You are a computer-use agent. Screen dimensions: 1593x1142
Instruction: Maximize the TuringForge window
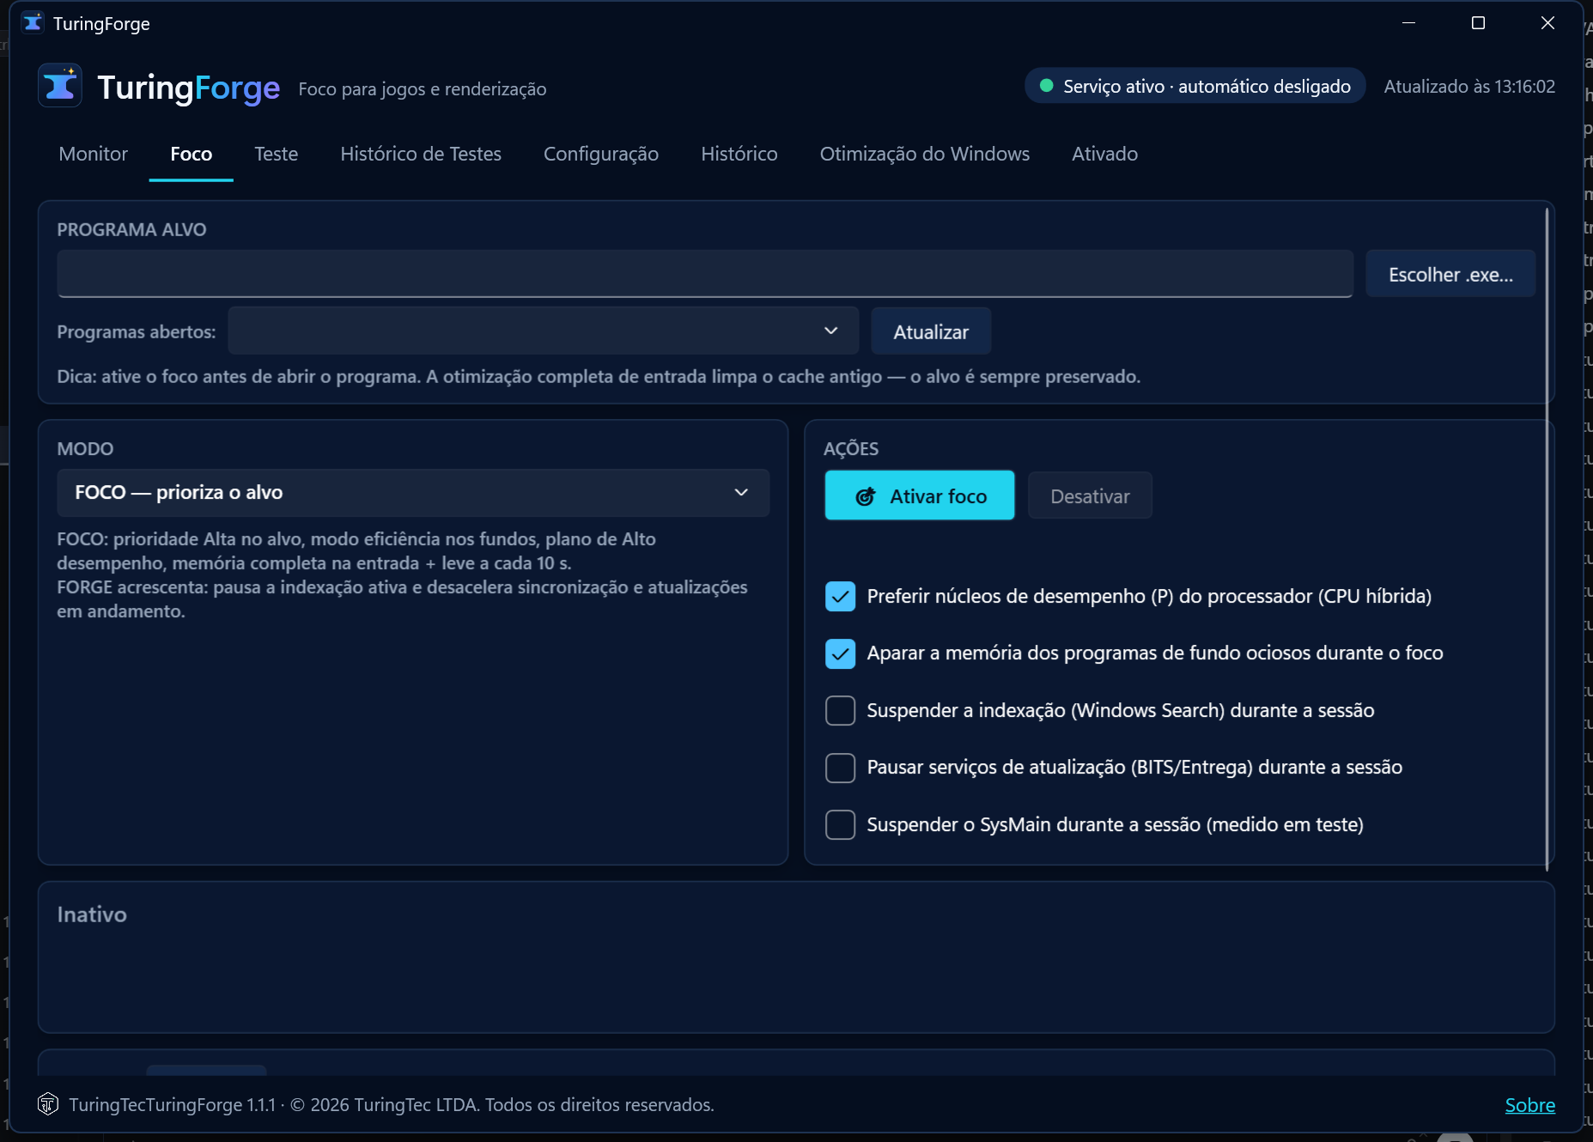(1478, 23)
